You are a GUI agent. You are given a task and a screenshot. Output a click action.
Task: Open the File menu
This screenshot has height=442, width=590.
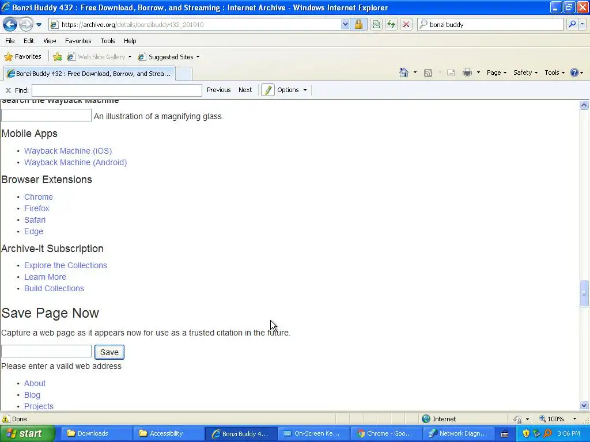click(10, 41)
